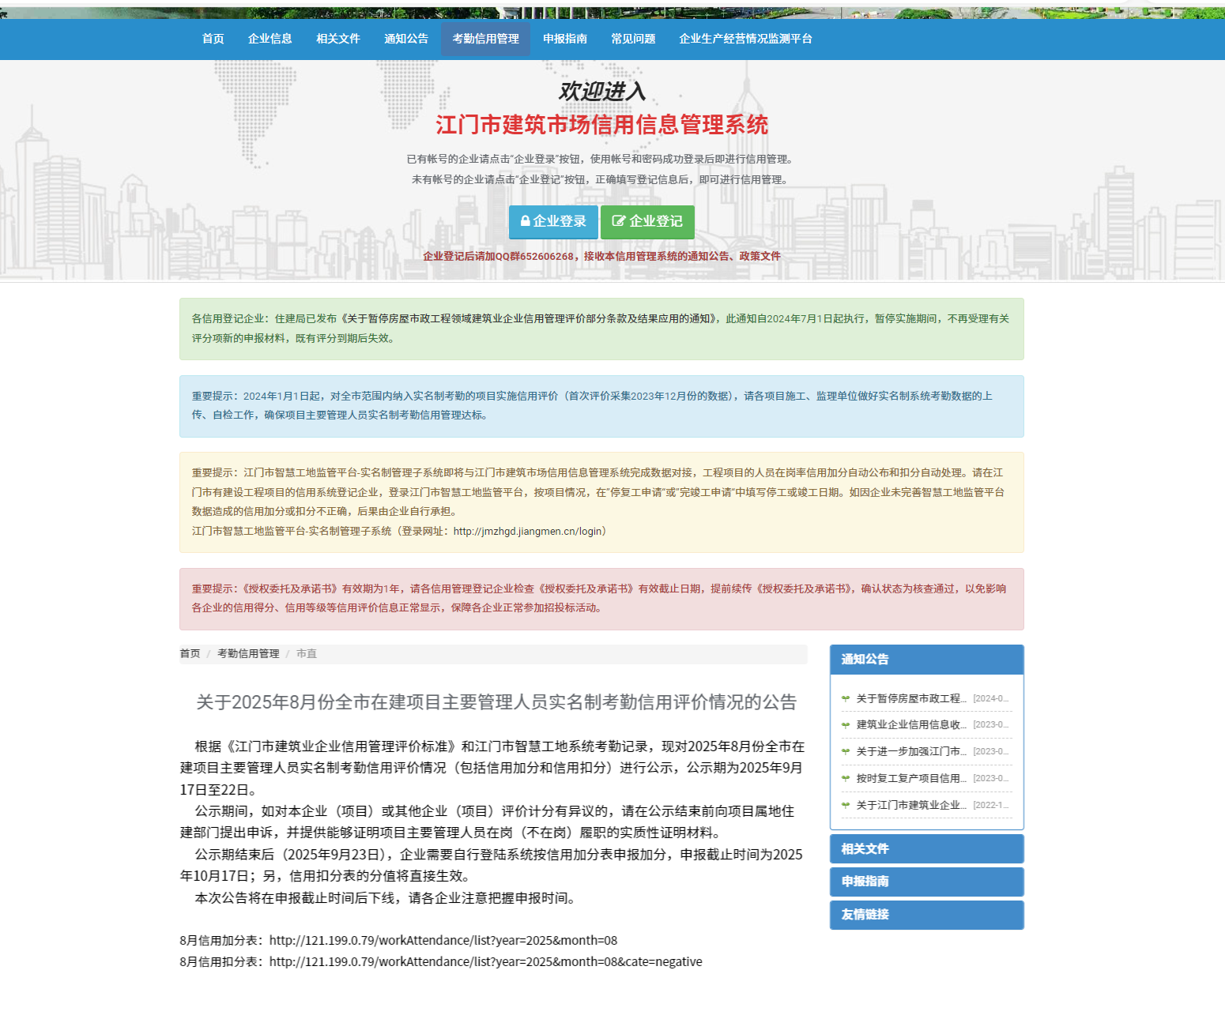Open notice 关于暂停房屋市政工程 in the sidebar
This screenshot has width=1225, height=1019.
point(910,698)
